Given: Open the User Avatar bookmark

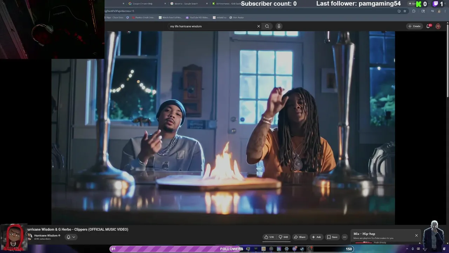Looking at the screenshot, I should point(236,17).
